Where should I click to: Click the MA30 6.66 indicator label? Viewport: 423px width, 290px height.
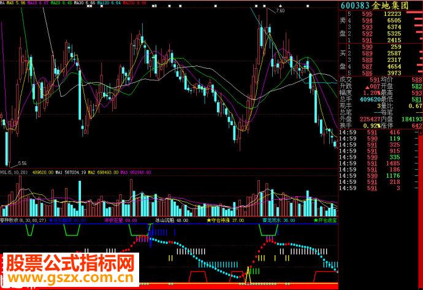tap(85, 3)
